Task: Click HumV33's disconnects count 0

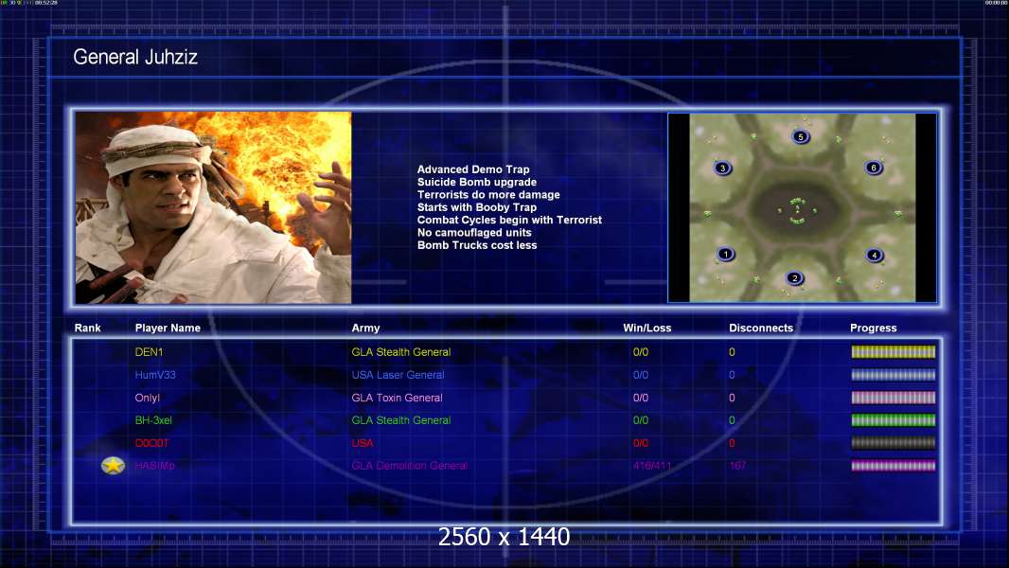Action: pos(732,374)
